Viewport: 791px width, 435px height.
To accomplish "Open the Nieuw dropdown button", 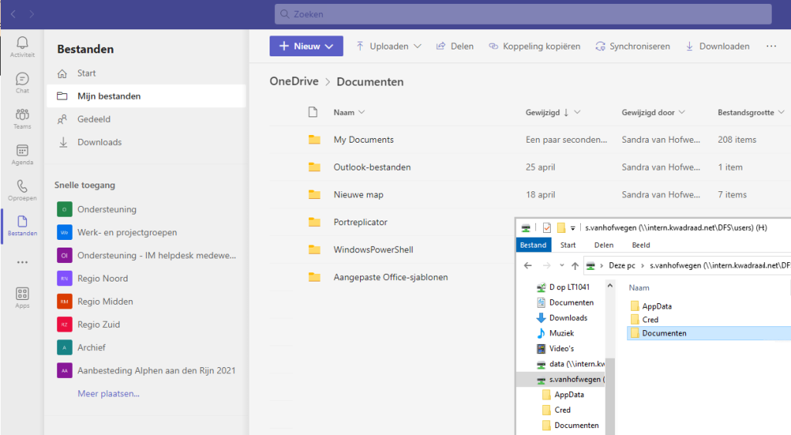I will (306, 46).
